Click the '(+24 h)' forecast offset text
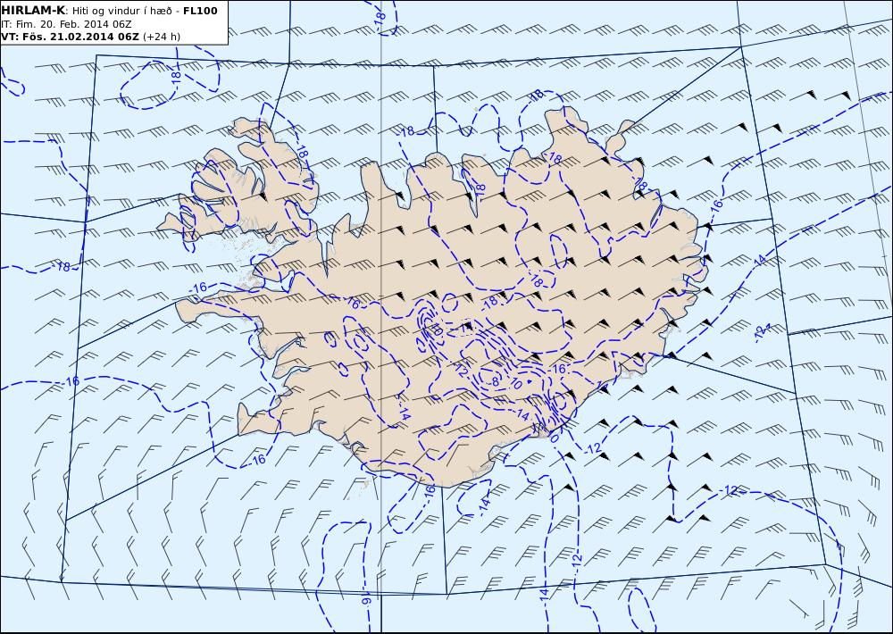 click(161, 37)
